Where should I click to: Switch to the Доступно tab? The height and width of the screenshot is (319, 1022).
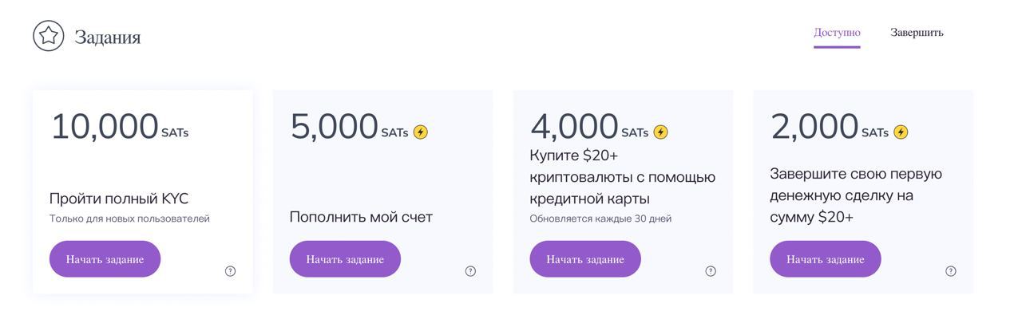(x=837, y=33)
